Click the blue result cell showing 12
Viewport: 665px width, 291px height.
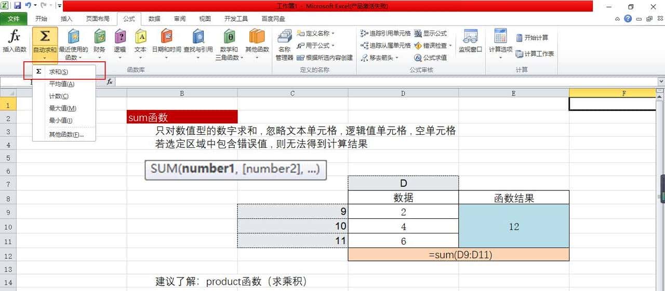514,227
